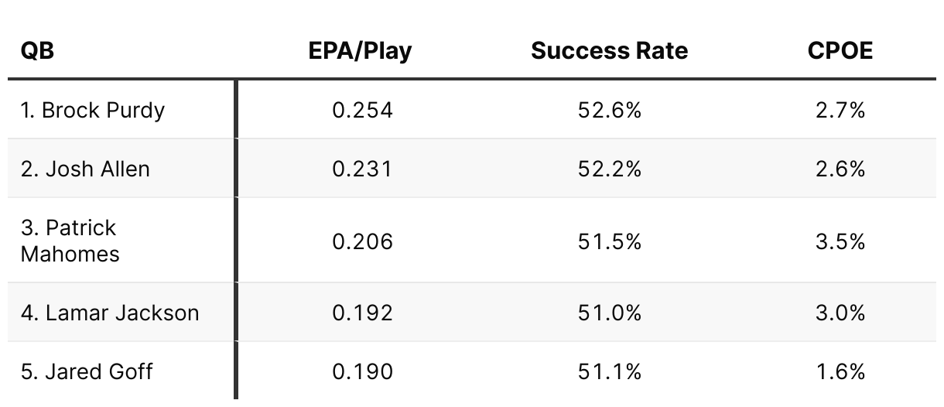Select the Brock Purdy row name

coord(93,110)
